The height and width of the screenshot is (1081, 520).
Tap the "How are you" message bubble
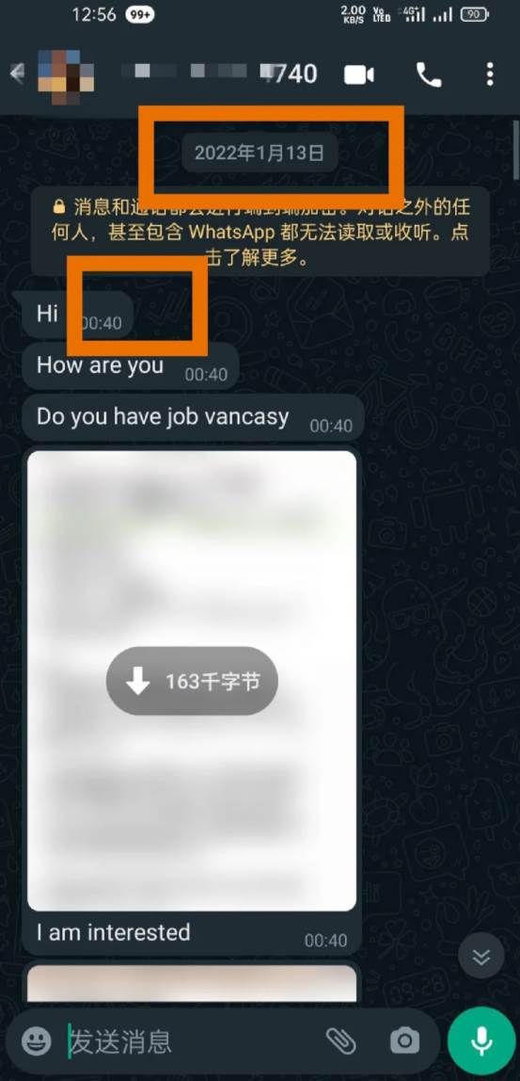(x=130, y=367)
